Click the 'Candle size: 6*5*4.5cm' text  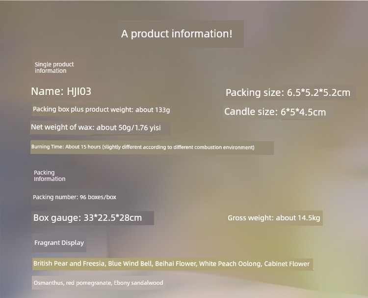275,112
